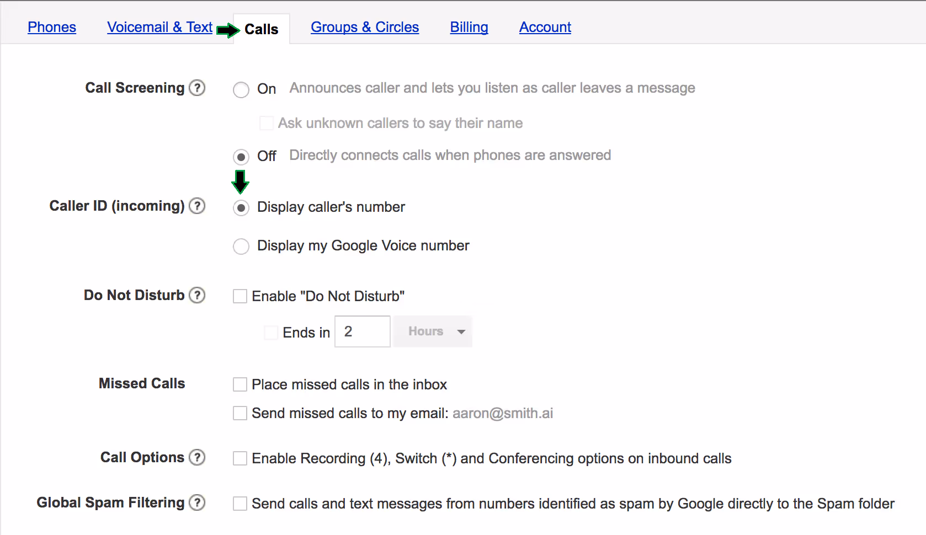This screenshot has width=926, height=535.
Task: Open Global Spam Filtering help icon
Action: (x=197, y=502)
